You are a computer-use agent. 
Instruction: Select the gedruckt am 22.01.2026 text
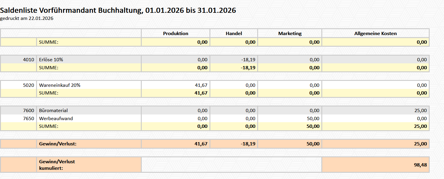pos(27,18)
